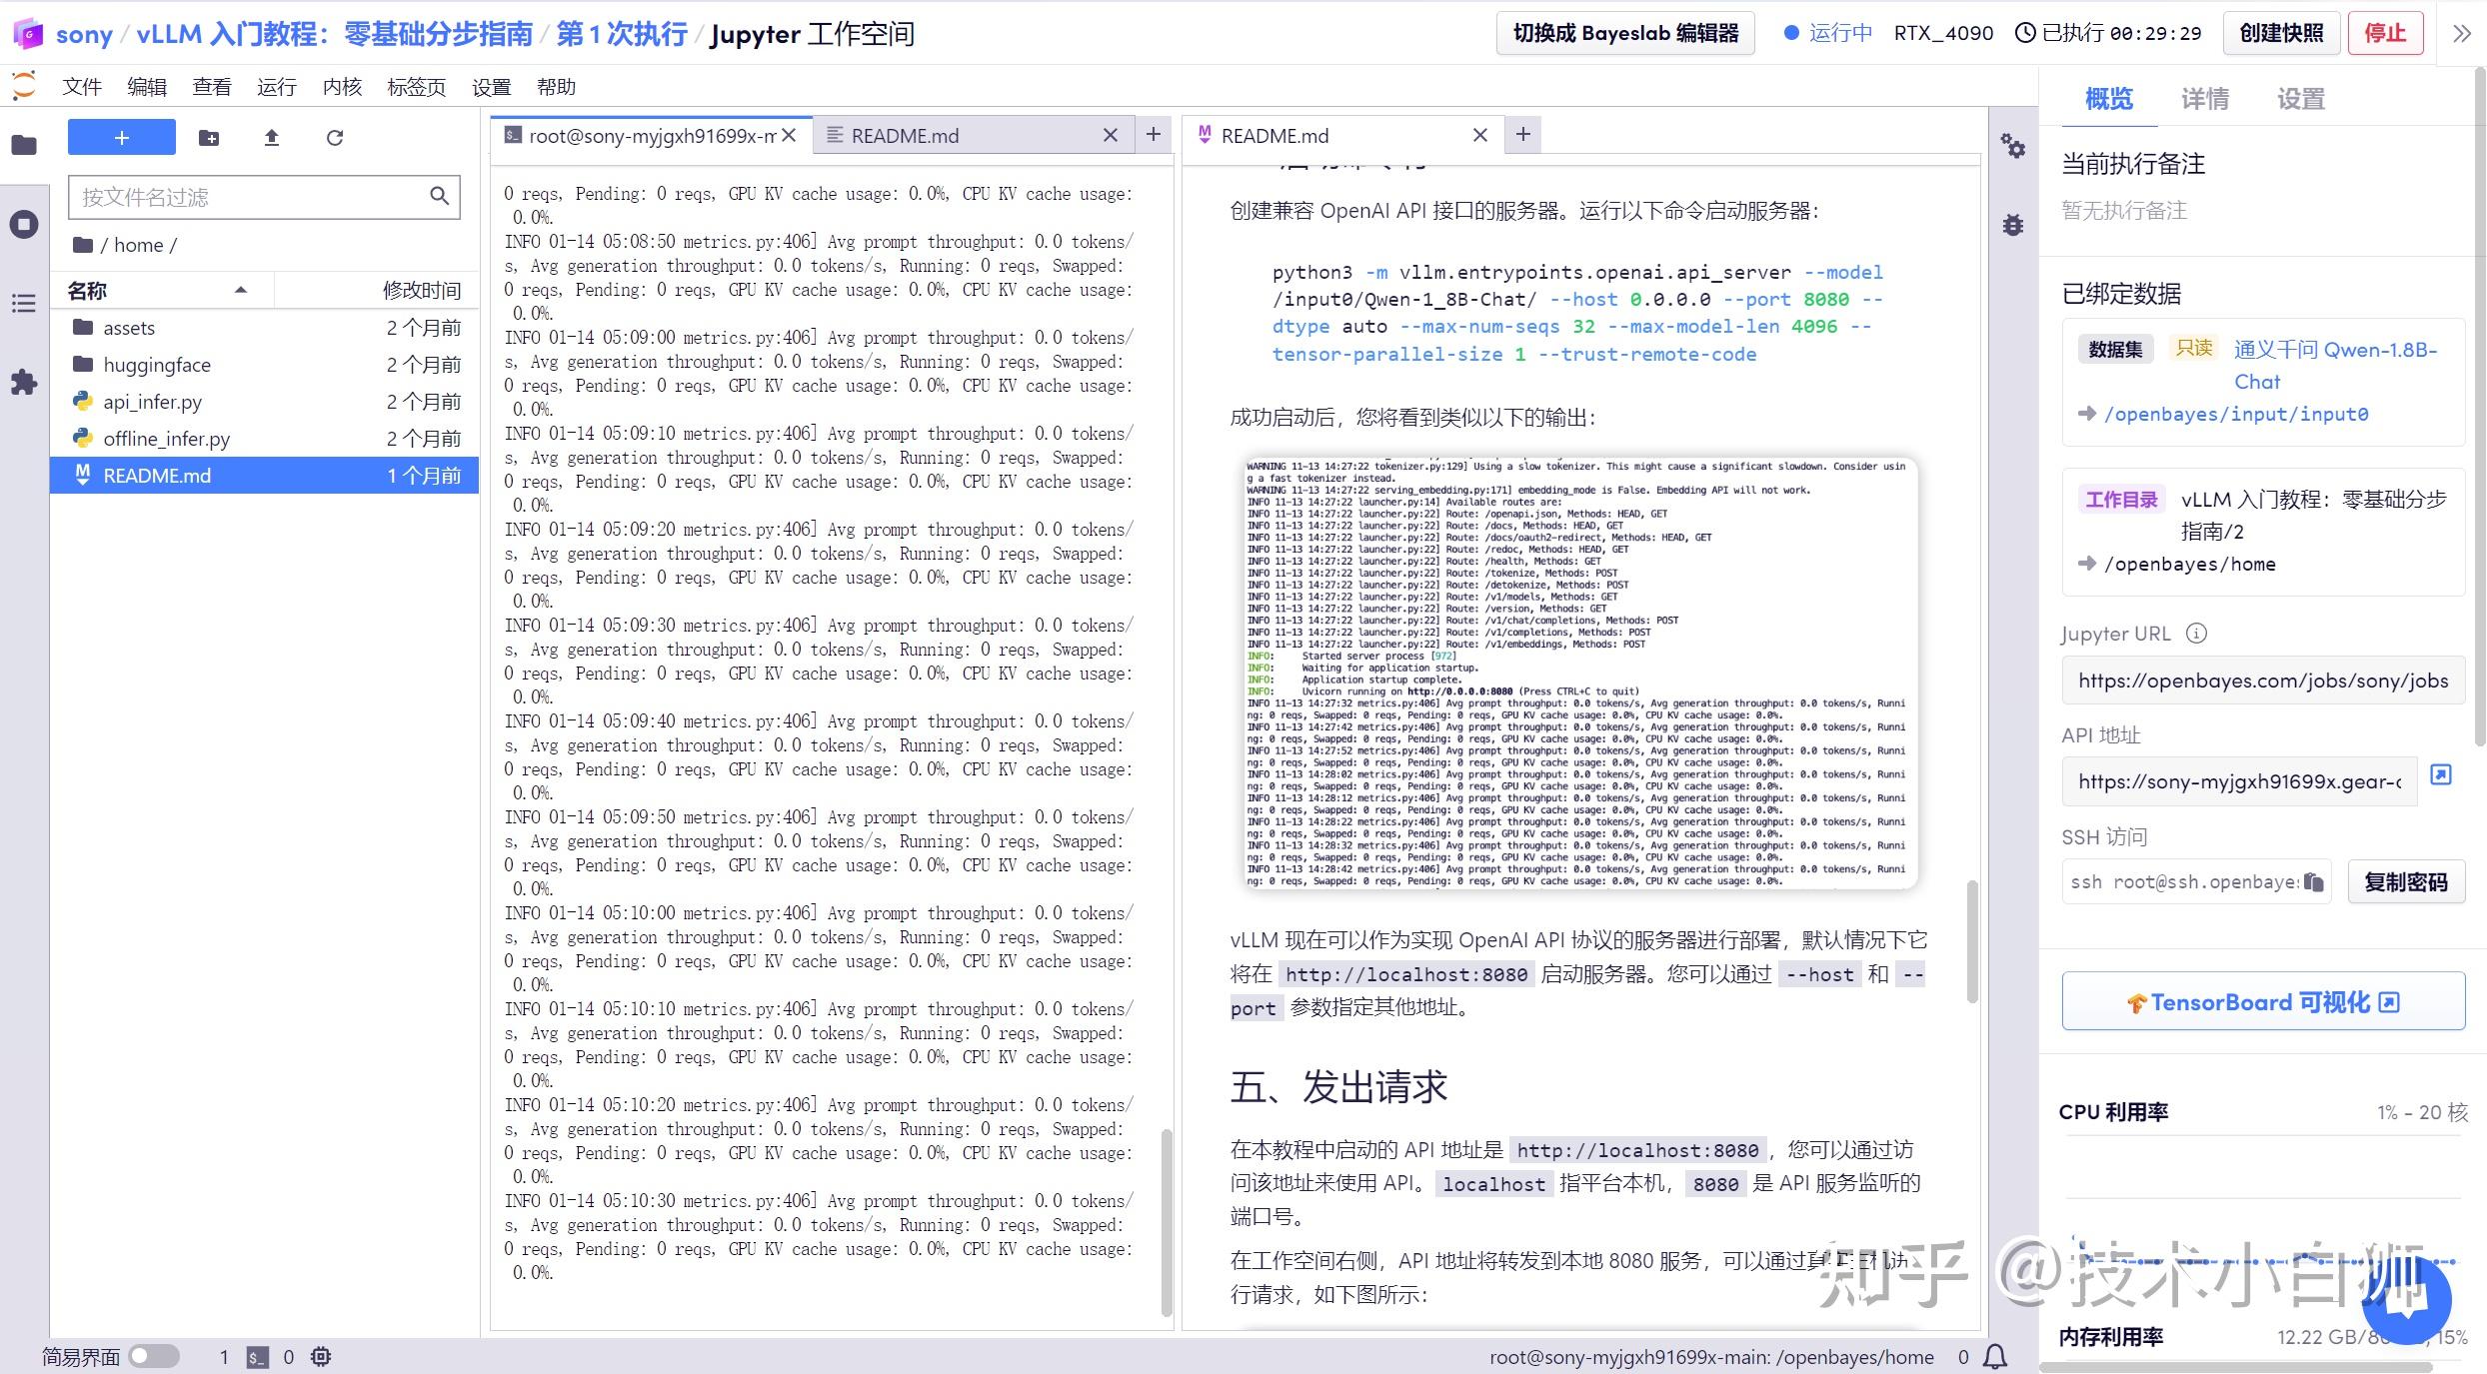Open TensorBoard 可视化 button
This screenshot has width=2487, height=1374.
pos(2263,1001)
